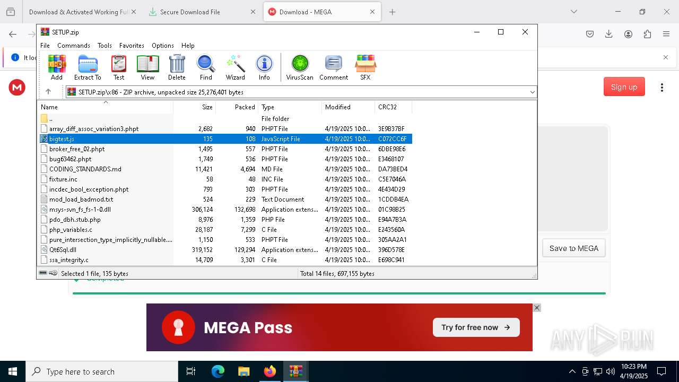Viewport: 679px width, 382px height.
Task: Click Save to MEGA button
Action: (573, 248)
